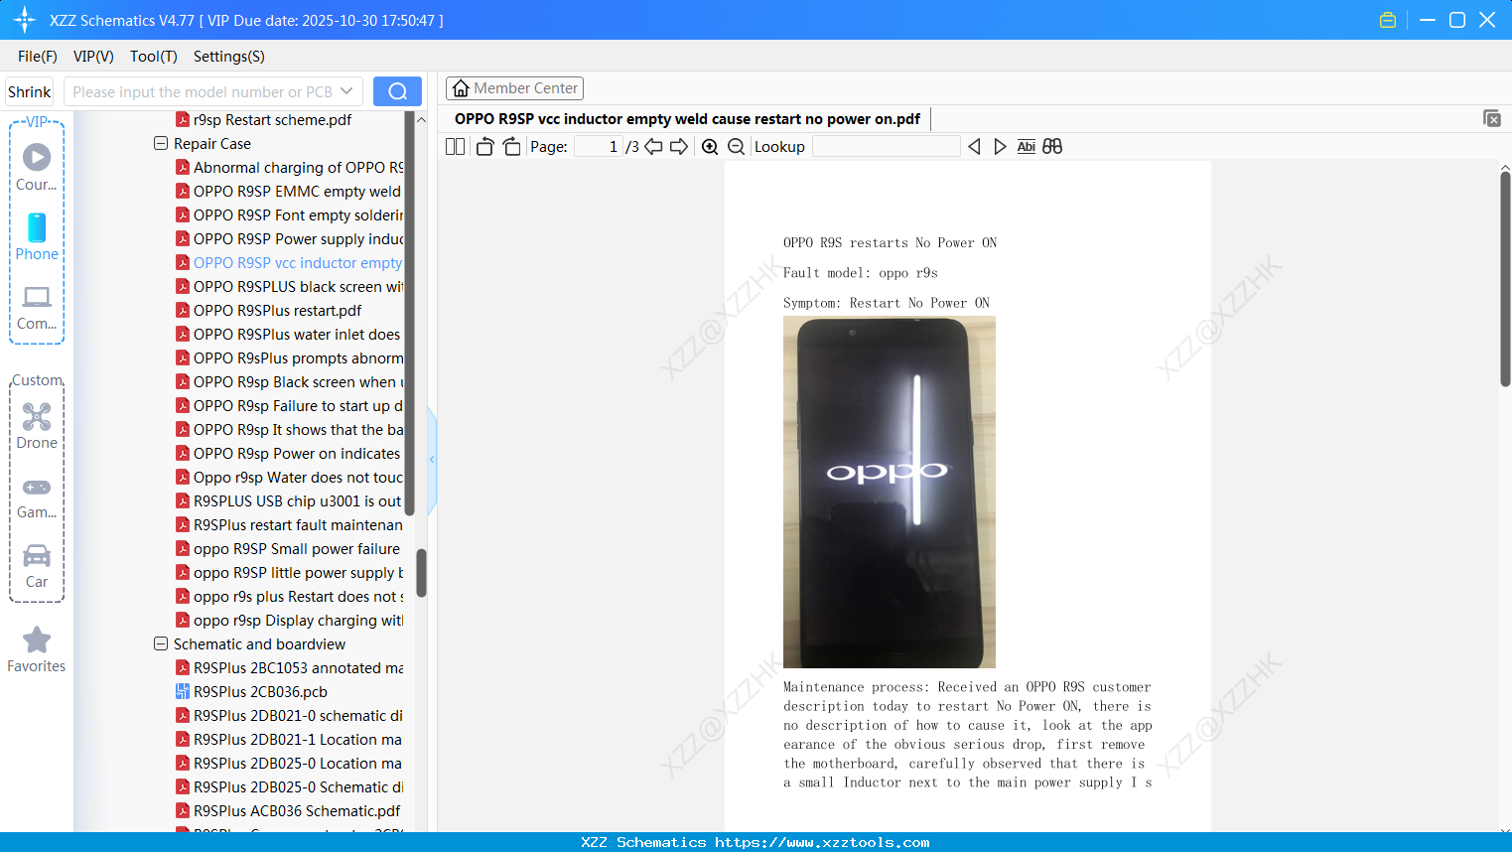Click the binoculars search icon
Viewport: 1512px width, 852px height.
point(1052,147)
